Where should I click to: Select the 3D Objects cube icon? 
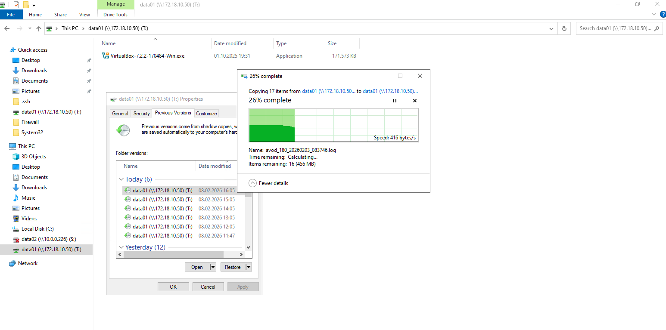click(16, 157)
